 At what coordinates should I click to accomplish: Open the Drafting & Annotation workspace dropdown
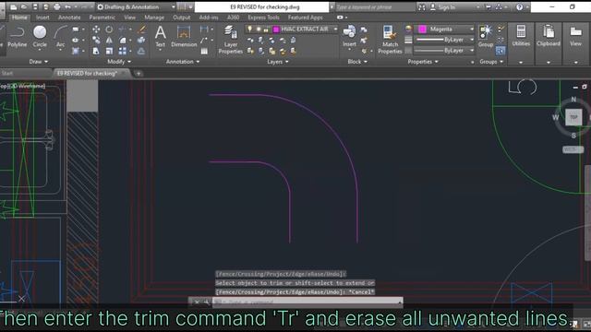pyautogui.click(x=173, y=6)
